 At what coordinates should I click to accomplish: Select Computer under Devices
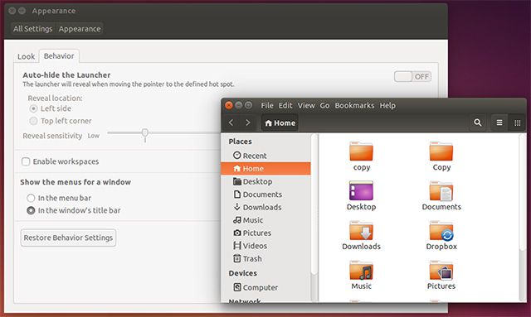(x=265, y=287)
